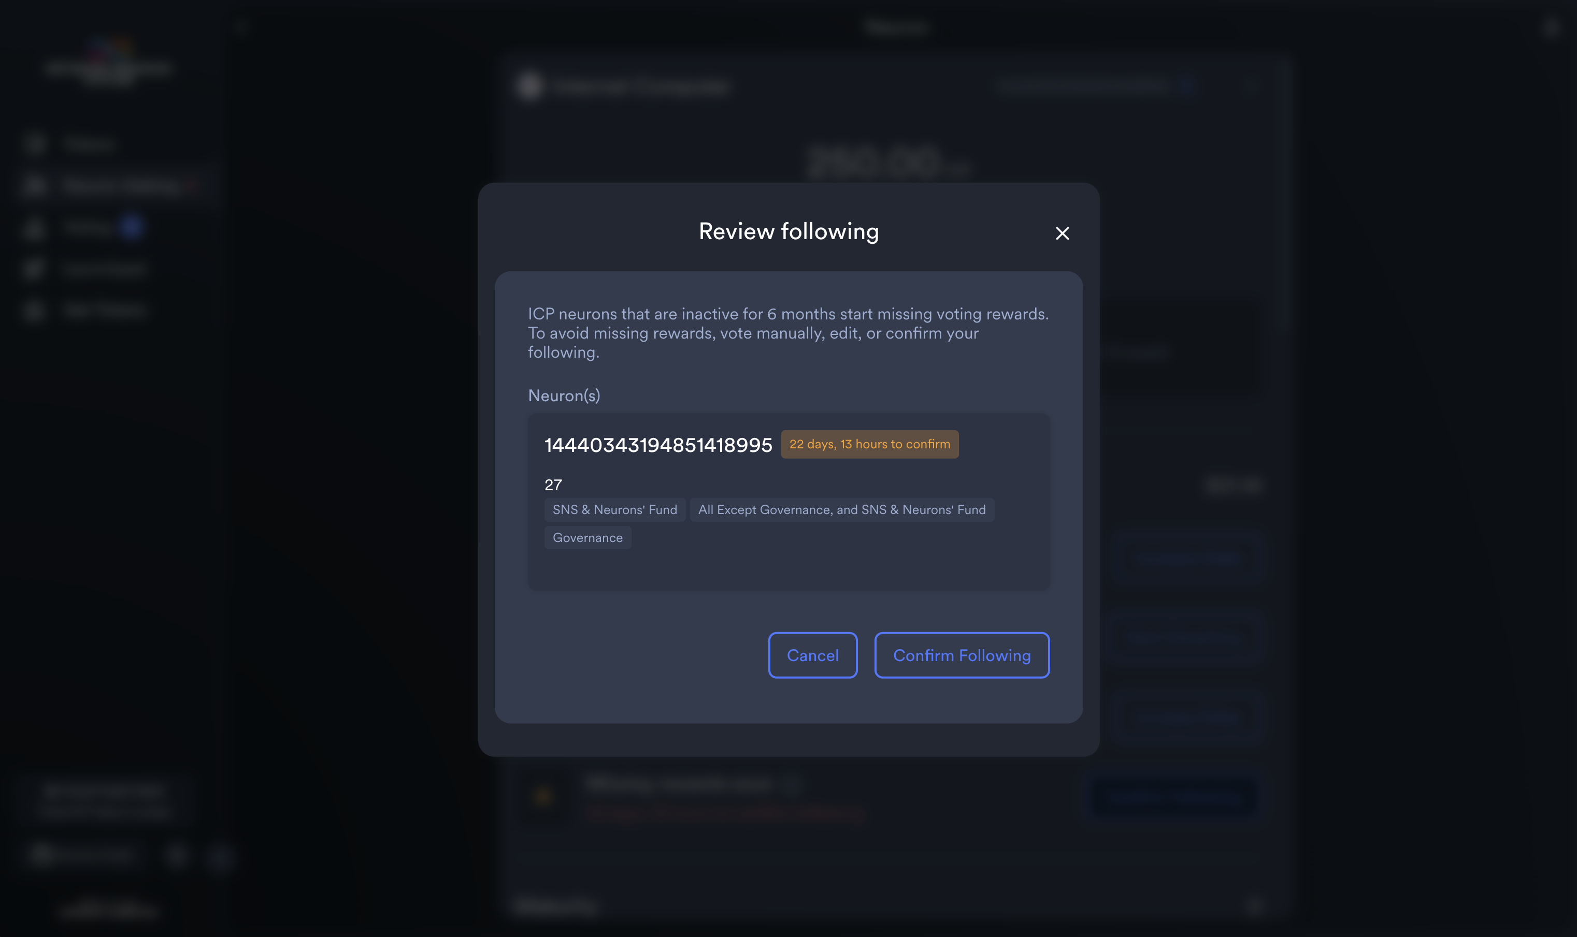The width and height of the screenshot is (1577, 937).
Task: Select the Neuron Staking sidebar icon
Action: (x=35, y=185)
